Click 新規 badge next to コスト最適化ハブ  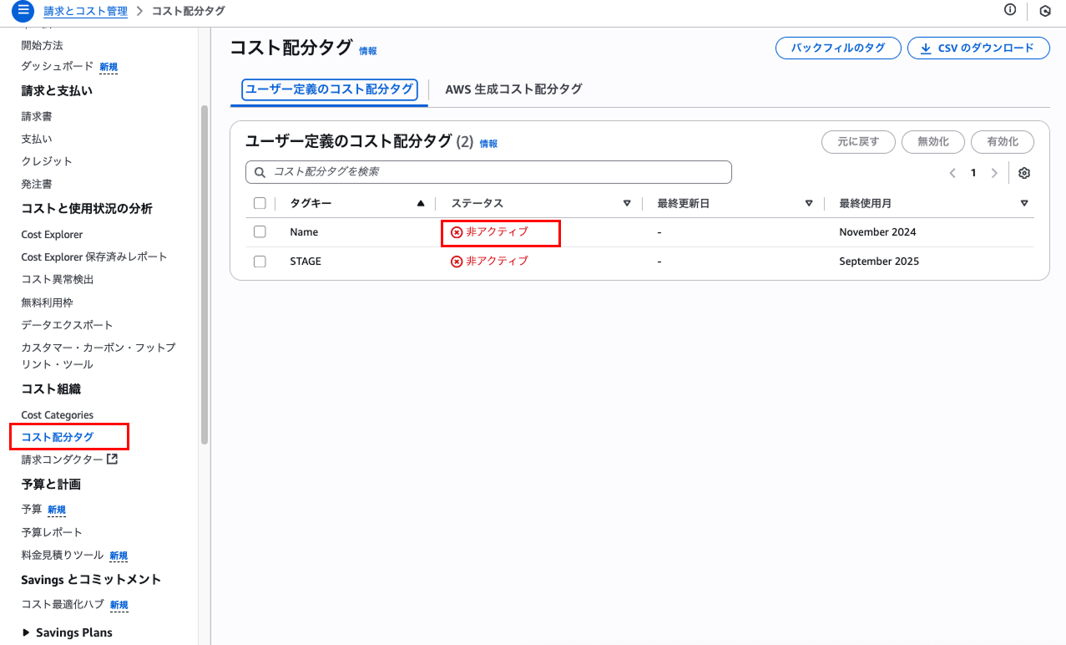[119, 605]
